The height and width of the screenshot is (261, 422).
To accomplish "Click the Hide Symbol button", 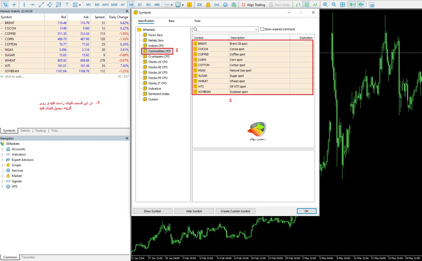I will pyautogui.click(x=194, y=211).
